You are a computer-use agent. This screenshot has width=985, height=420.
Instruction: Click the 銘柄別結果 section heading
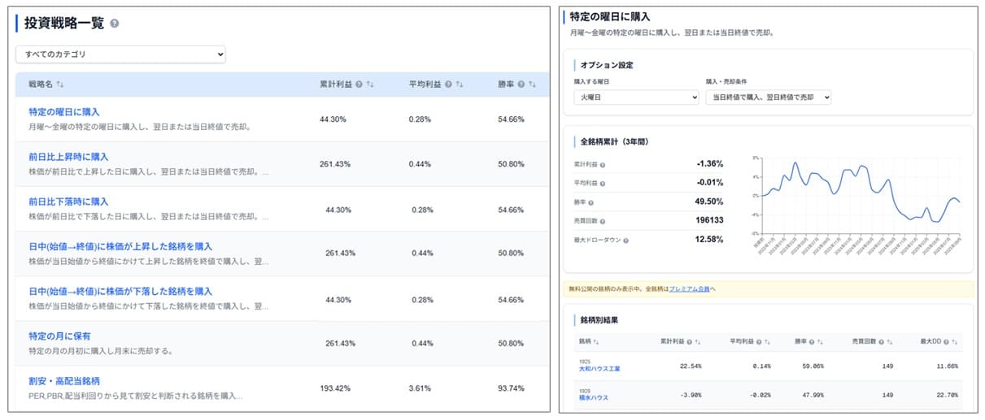(x=599, y=320)
